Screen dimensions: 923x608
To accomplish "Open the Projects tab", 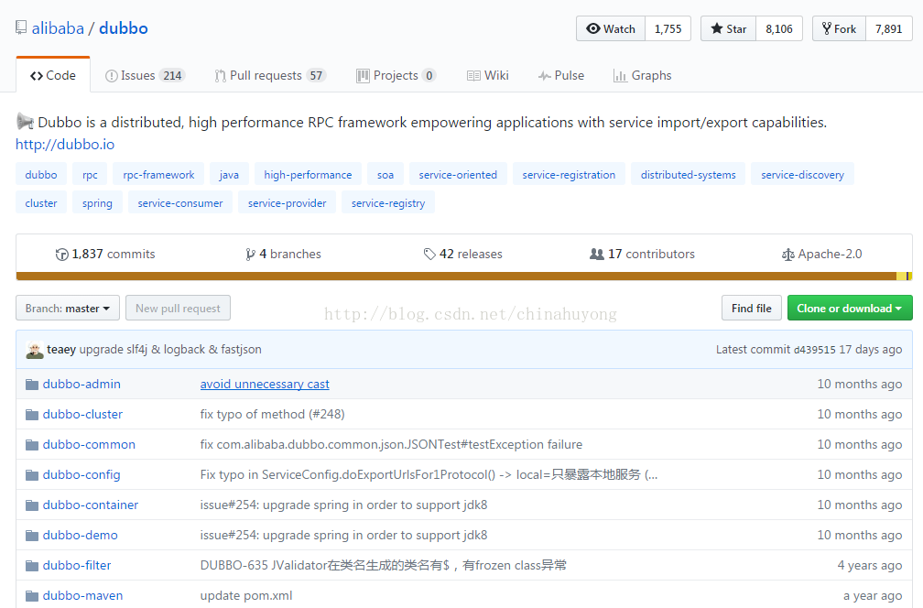I will [396, 75].
